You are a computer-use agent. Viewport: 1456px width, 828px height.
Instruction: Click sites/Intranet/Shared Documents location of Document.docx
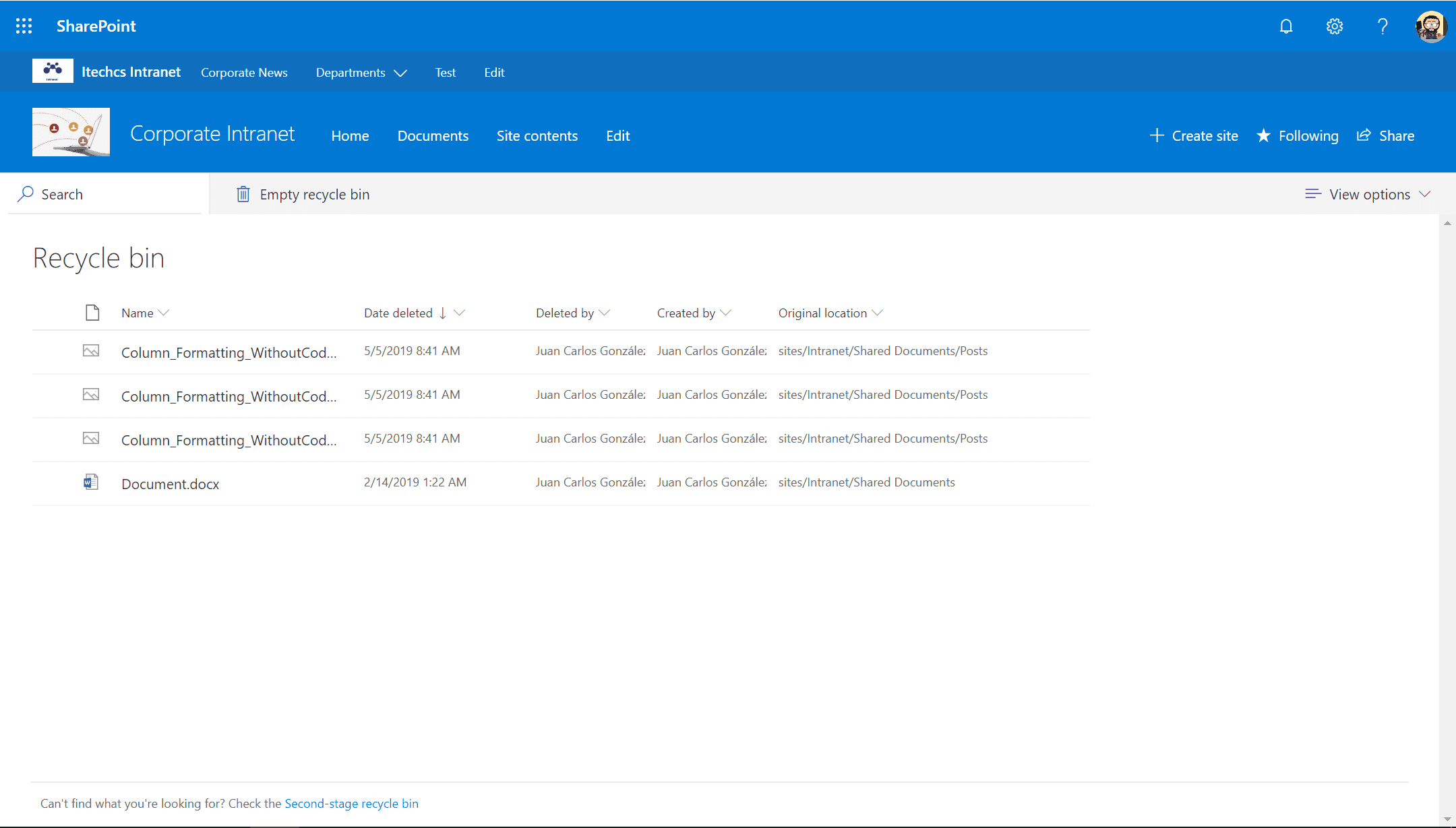tap(866, 482)
